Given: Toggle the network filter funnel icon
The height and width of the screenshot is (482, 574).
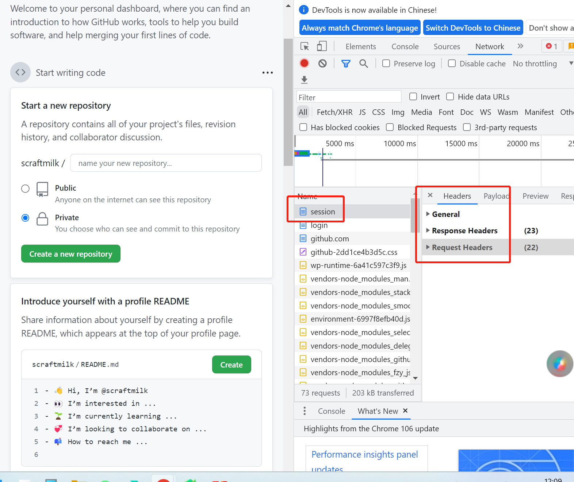Looking at the screenshot, I should tap(346, 64).
